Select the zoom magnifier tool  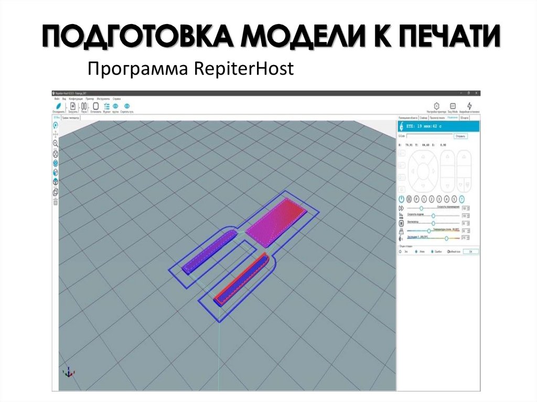(56, 144)
